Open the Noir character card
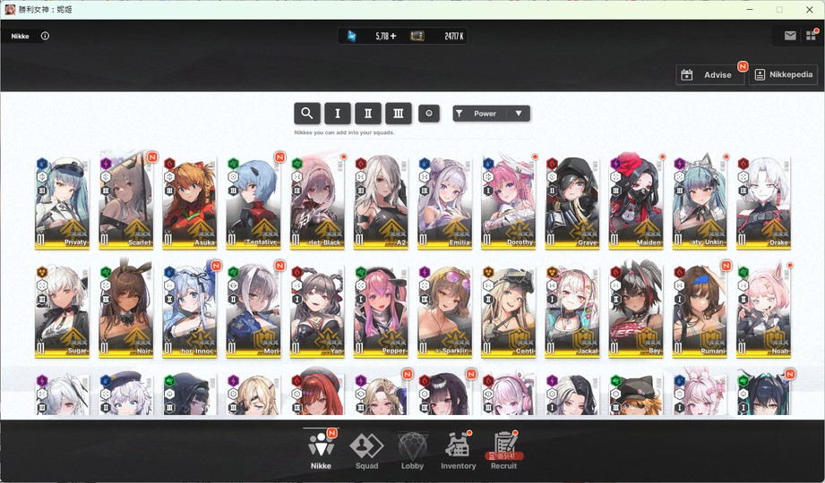The height and width of the screenshot is (483, 825). (125, 311)
